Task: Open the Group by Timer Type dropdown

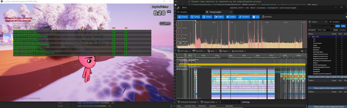Action: click(x=324, y=30)
